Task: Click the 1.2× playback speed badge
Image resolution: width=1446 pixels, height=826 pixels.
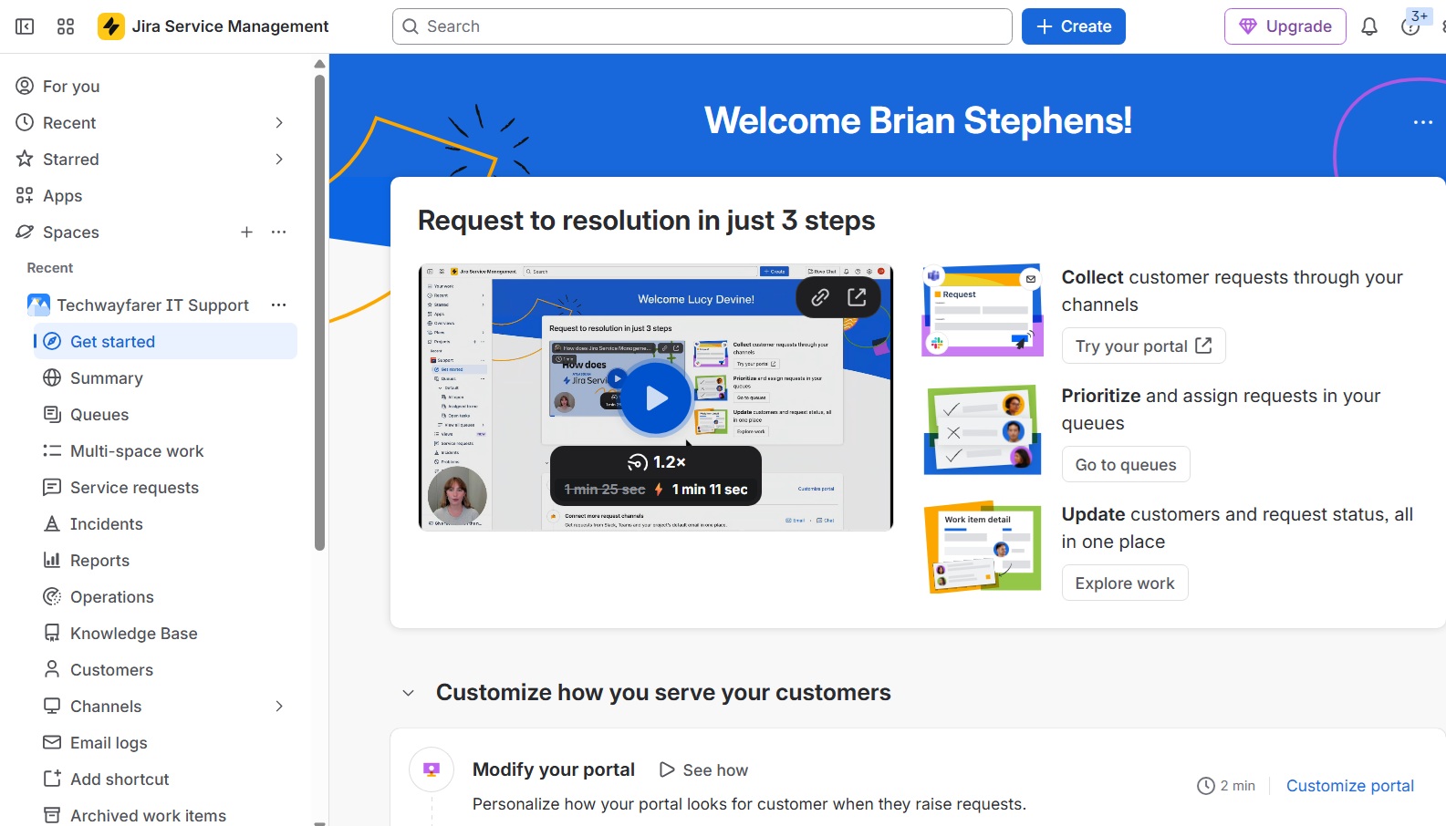Action: click(656, 462)
